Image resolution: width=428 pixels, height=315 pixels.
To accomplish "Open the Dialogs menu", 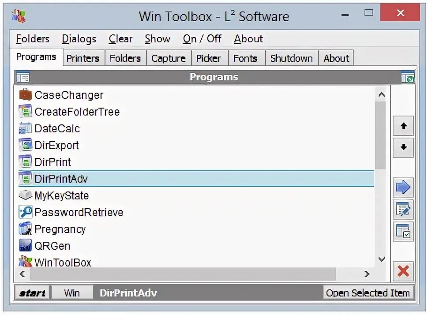I will pyautogui.click(x=79, y=39).
